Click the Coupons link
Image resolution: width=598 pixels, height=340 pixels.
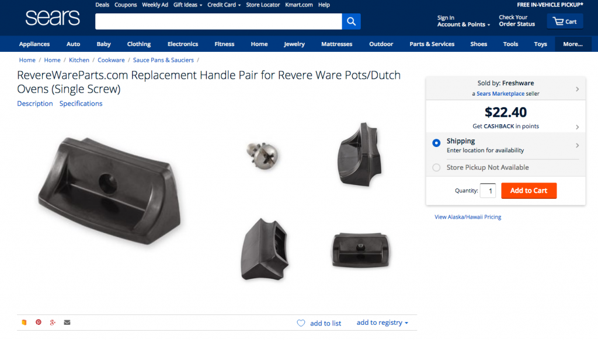click(x=126, y=5)
